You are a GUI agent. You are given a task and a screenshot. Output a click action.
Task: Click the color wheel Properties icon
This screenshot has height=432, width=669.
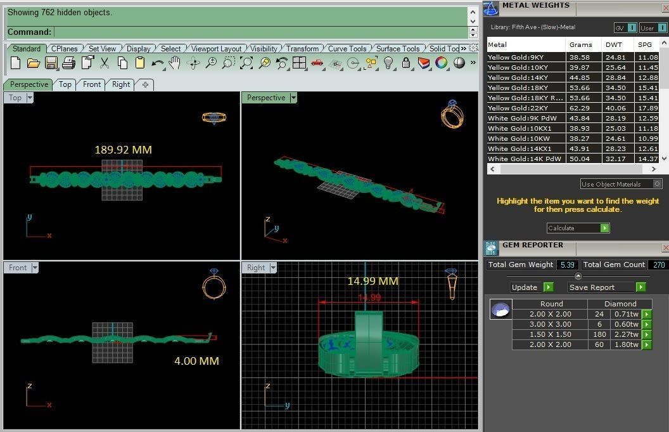(441, 63)
